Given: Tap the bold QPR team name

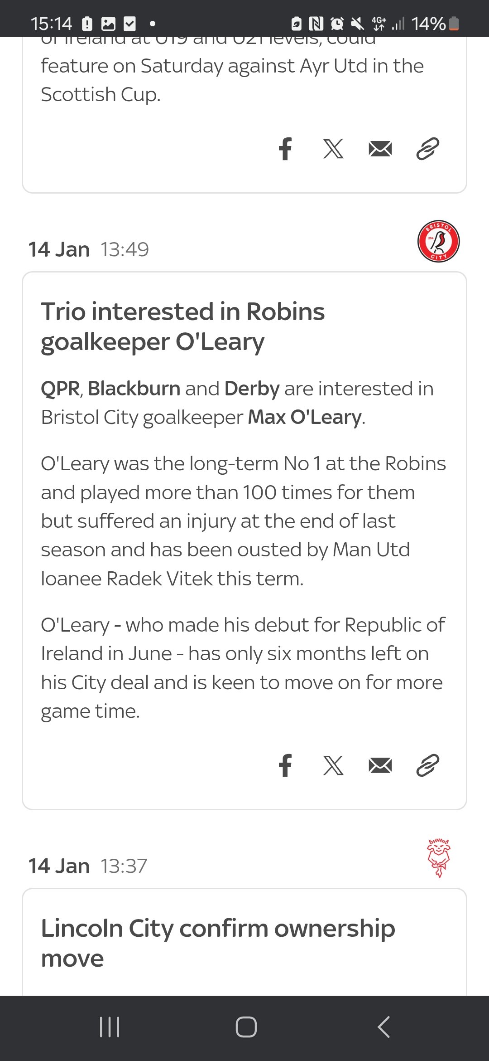Looking at the screenshot, I should pos(60,389).
